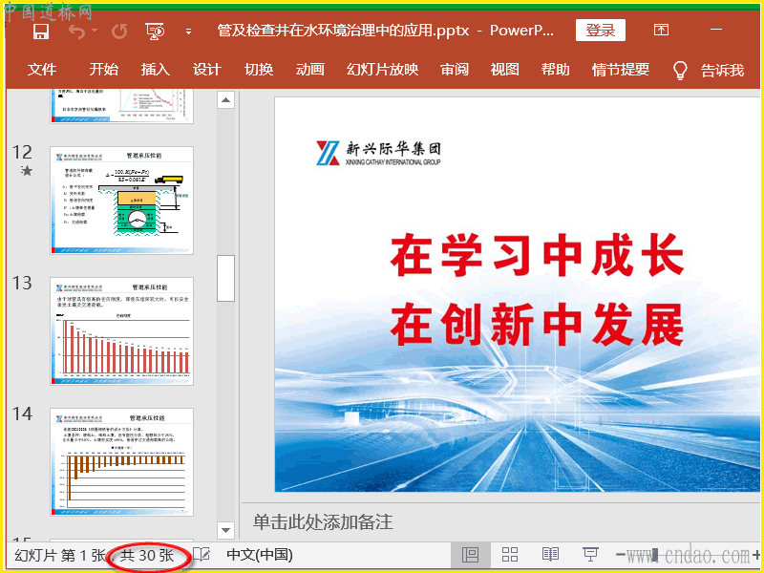Start Slide Show from status bar icon

click(x=590, y=555)
